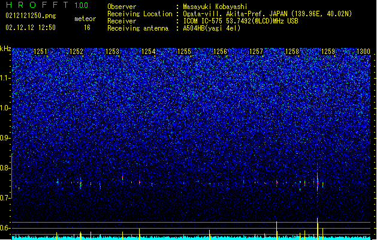
Task: Click the 1253 time marker
Action: click(x=112, y=52)
